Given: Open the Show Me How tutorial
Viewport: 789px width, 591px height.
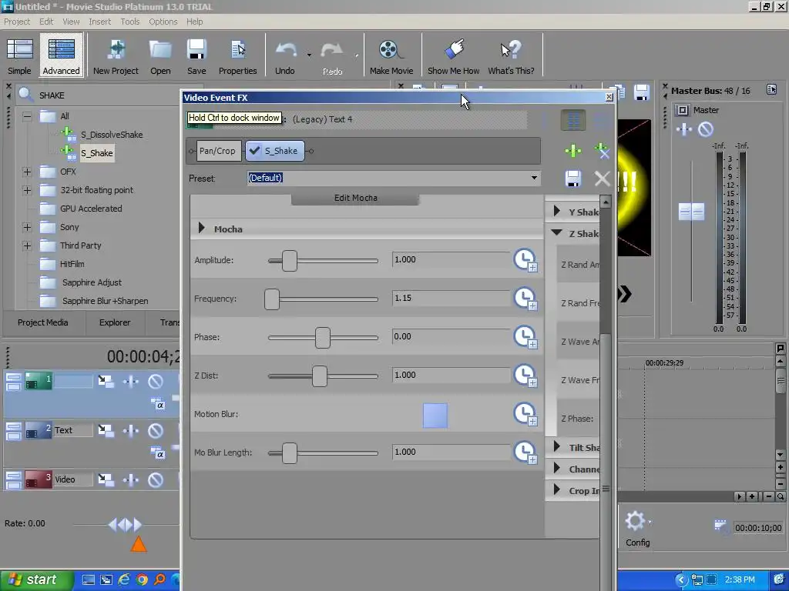Looking at the screenshot, I should click(x=453, y=56).
